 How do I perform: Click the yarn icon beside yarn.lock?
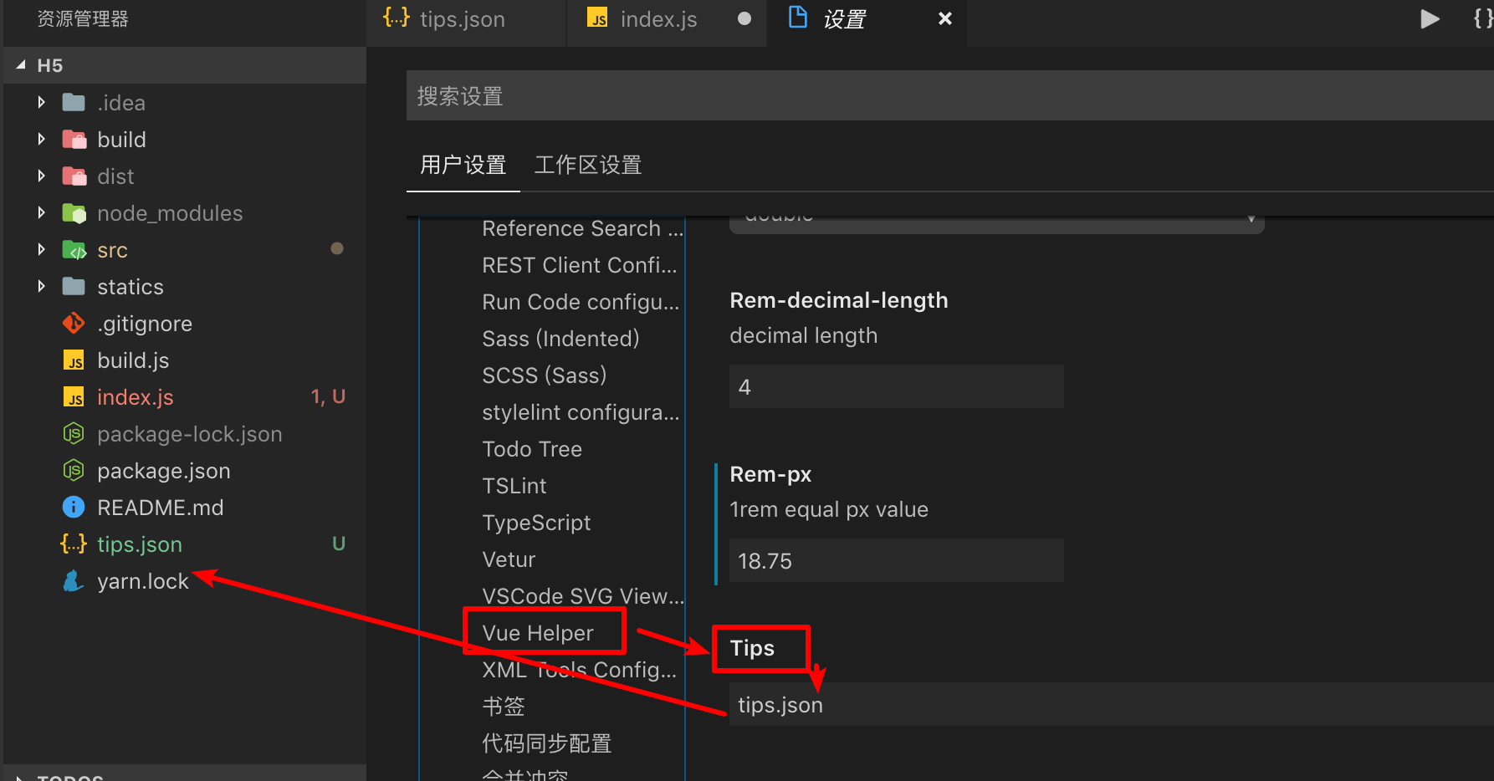pos(74,580)
